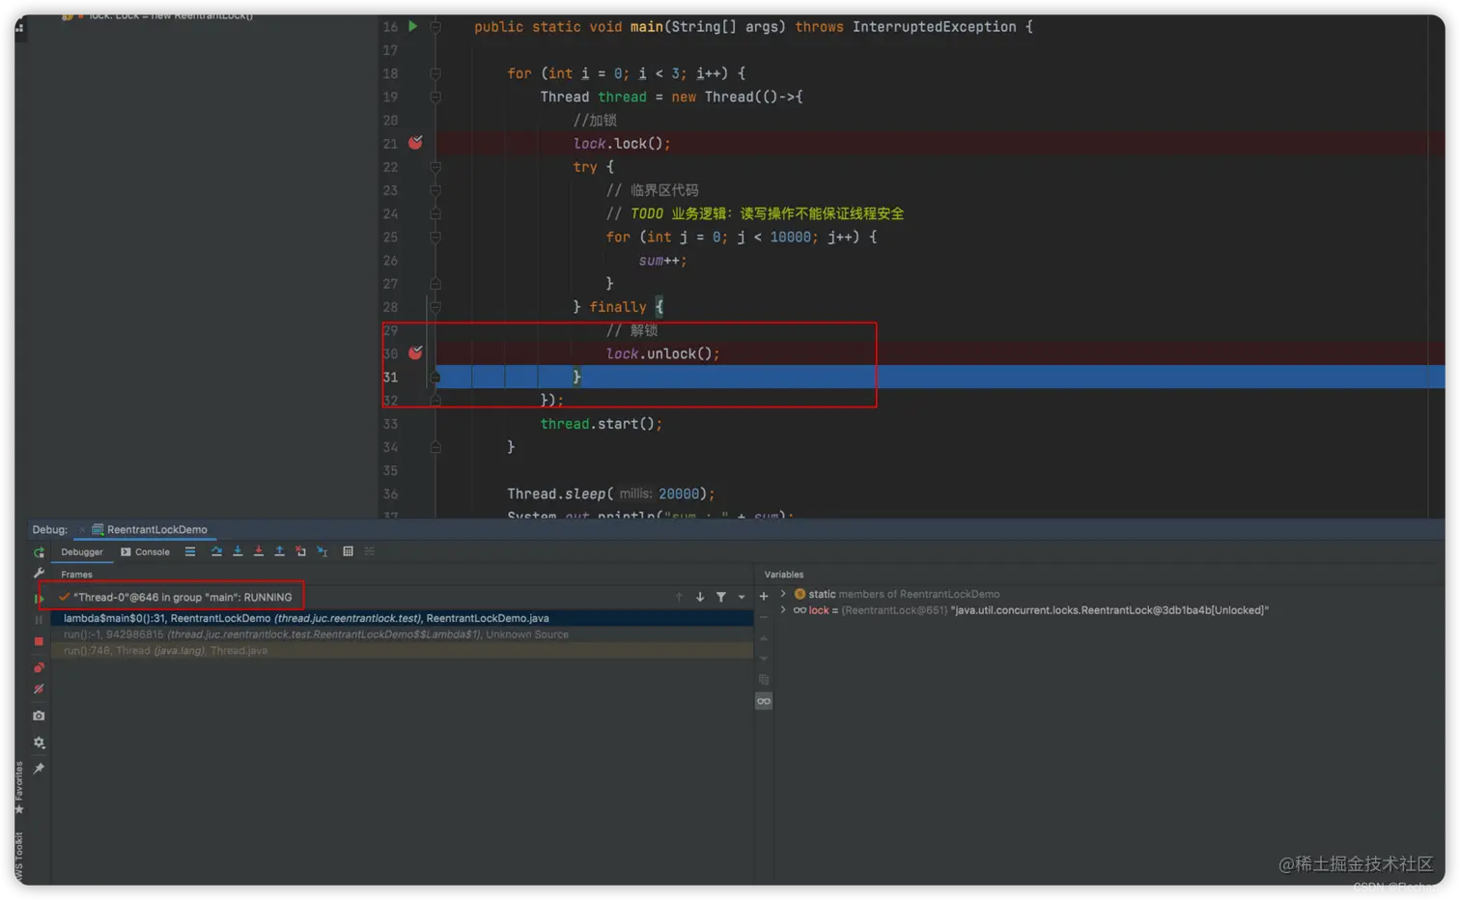
Task: Click the next frame down arrow
Action: [700, 597]
